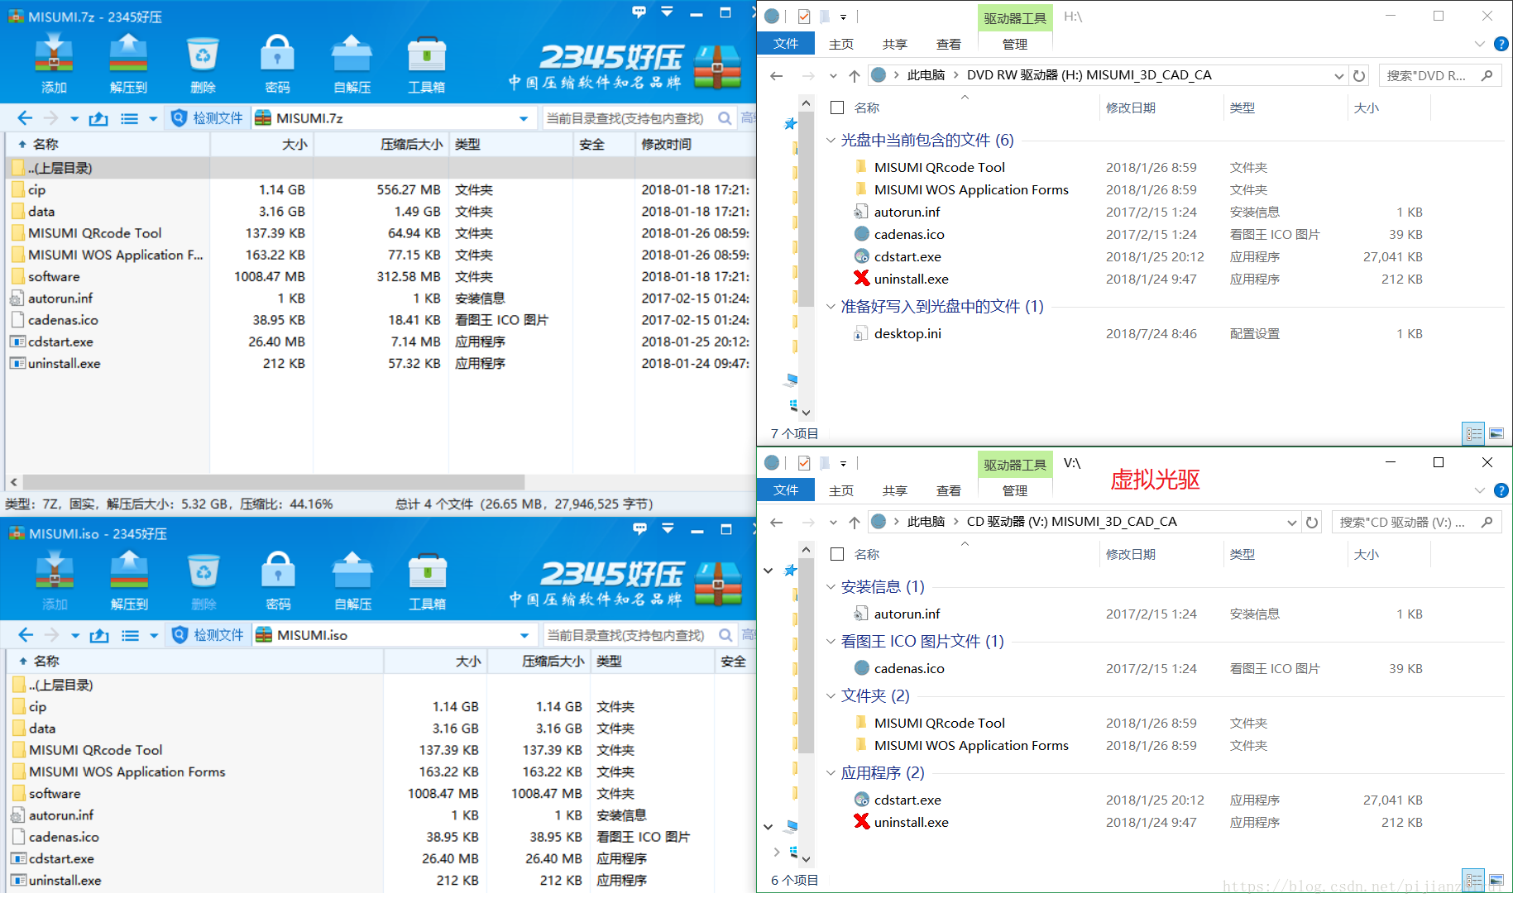Collapse 光盘中当前包含的文件 group
Image resolution: width=1513 pixels, height=903 pixels.
coord(831,141)
